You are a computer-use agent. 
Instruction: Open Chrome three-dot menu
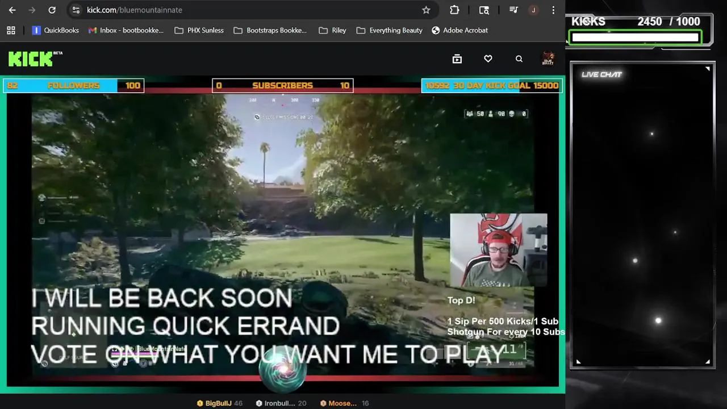[553, 10]
